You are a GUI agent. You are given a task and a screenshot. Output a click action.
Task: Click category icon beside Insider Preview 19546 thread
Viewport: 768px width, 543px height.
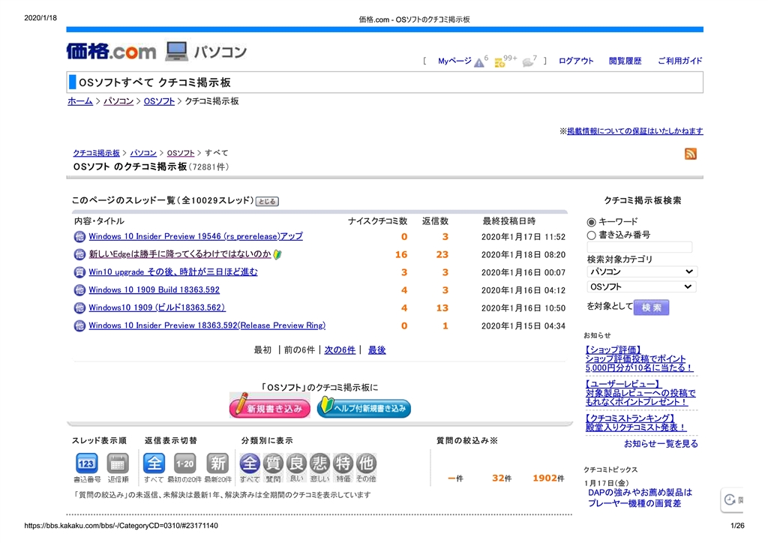pos(79,237)
